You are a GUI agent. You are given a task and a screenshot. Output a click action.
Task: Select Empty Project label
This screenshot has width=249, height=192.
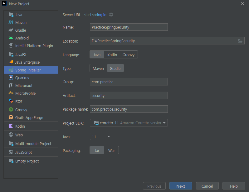27,161
